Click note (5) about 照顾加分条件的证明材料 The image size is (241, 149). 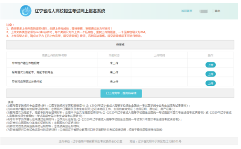(x=43, y=123)
